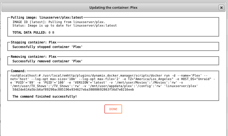This screenshot has width=228, height=136.
Task: Click the 'Status: Image is up to date' line
Action: coord(64,26)
